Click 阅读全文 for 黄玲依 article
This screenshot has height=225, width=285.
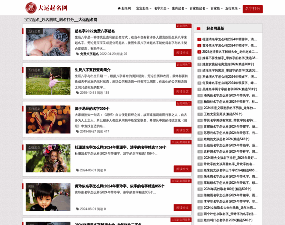[x=183, y=208]
